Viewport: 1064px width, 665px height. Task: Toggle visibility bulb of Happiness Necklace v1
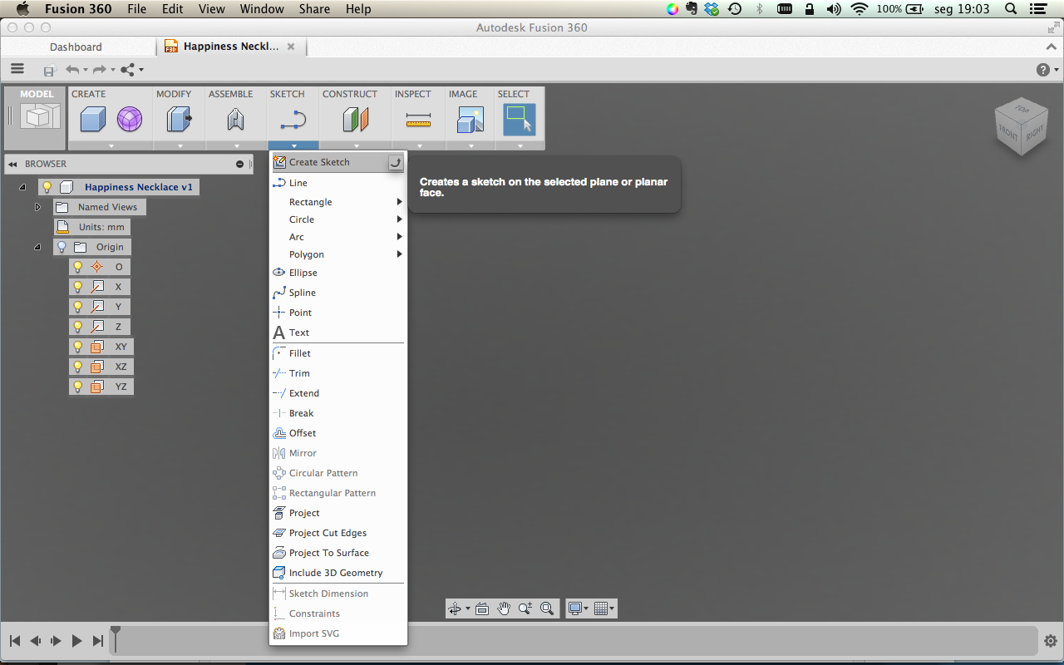(x=47, y=187)
